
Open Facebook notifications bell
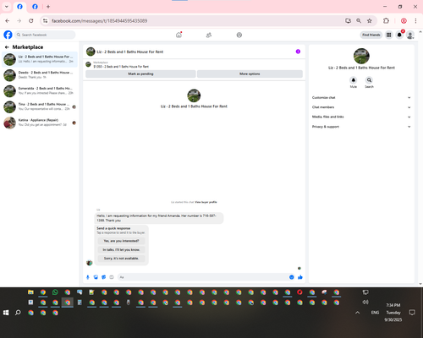coord(399,35)
